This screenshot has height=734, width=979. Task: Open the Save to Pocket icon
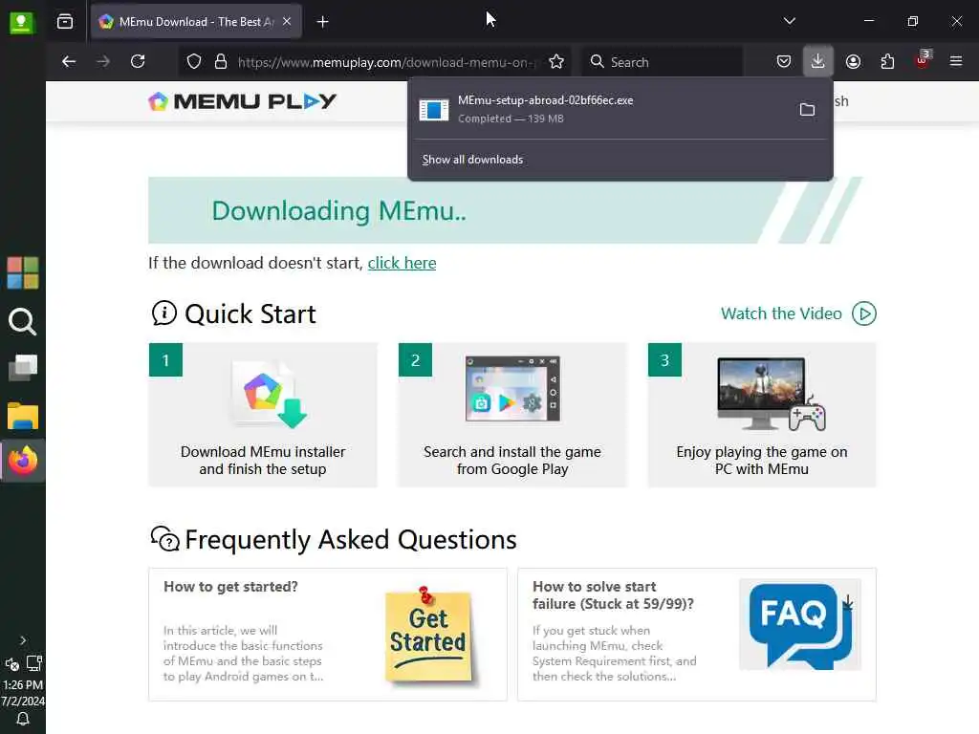[x=784, y=61]
